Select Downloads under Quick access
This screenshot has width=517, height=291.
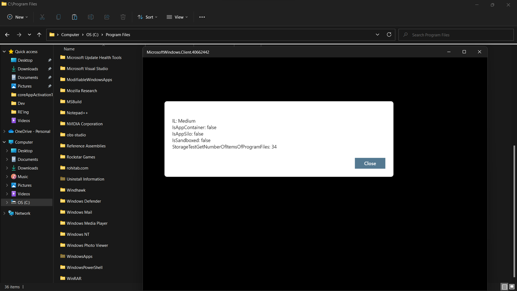[x=28, y=69]
